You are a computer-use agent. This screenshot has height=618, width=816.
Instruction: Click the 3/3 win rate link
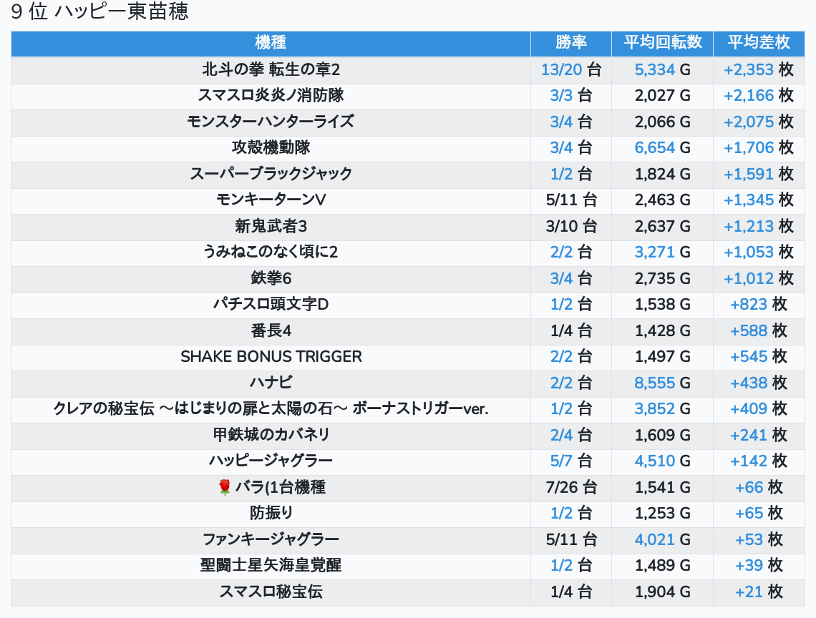coord(561,95)
